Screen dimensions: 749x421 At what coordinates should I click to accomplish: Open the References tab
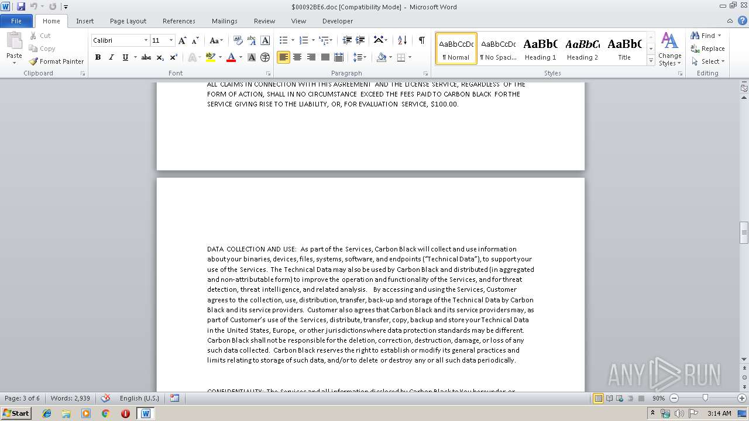179,20
